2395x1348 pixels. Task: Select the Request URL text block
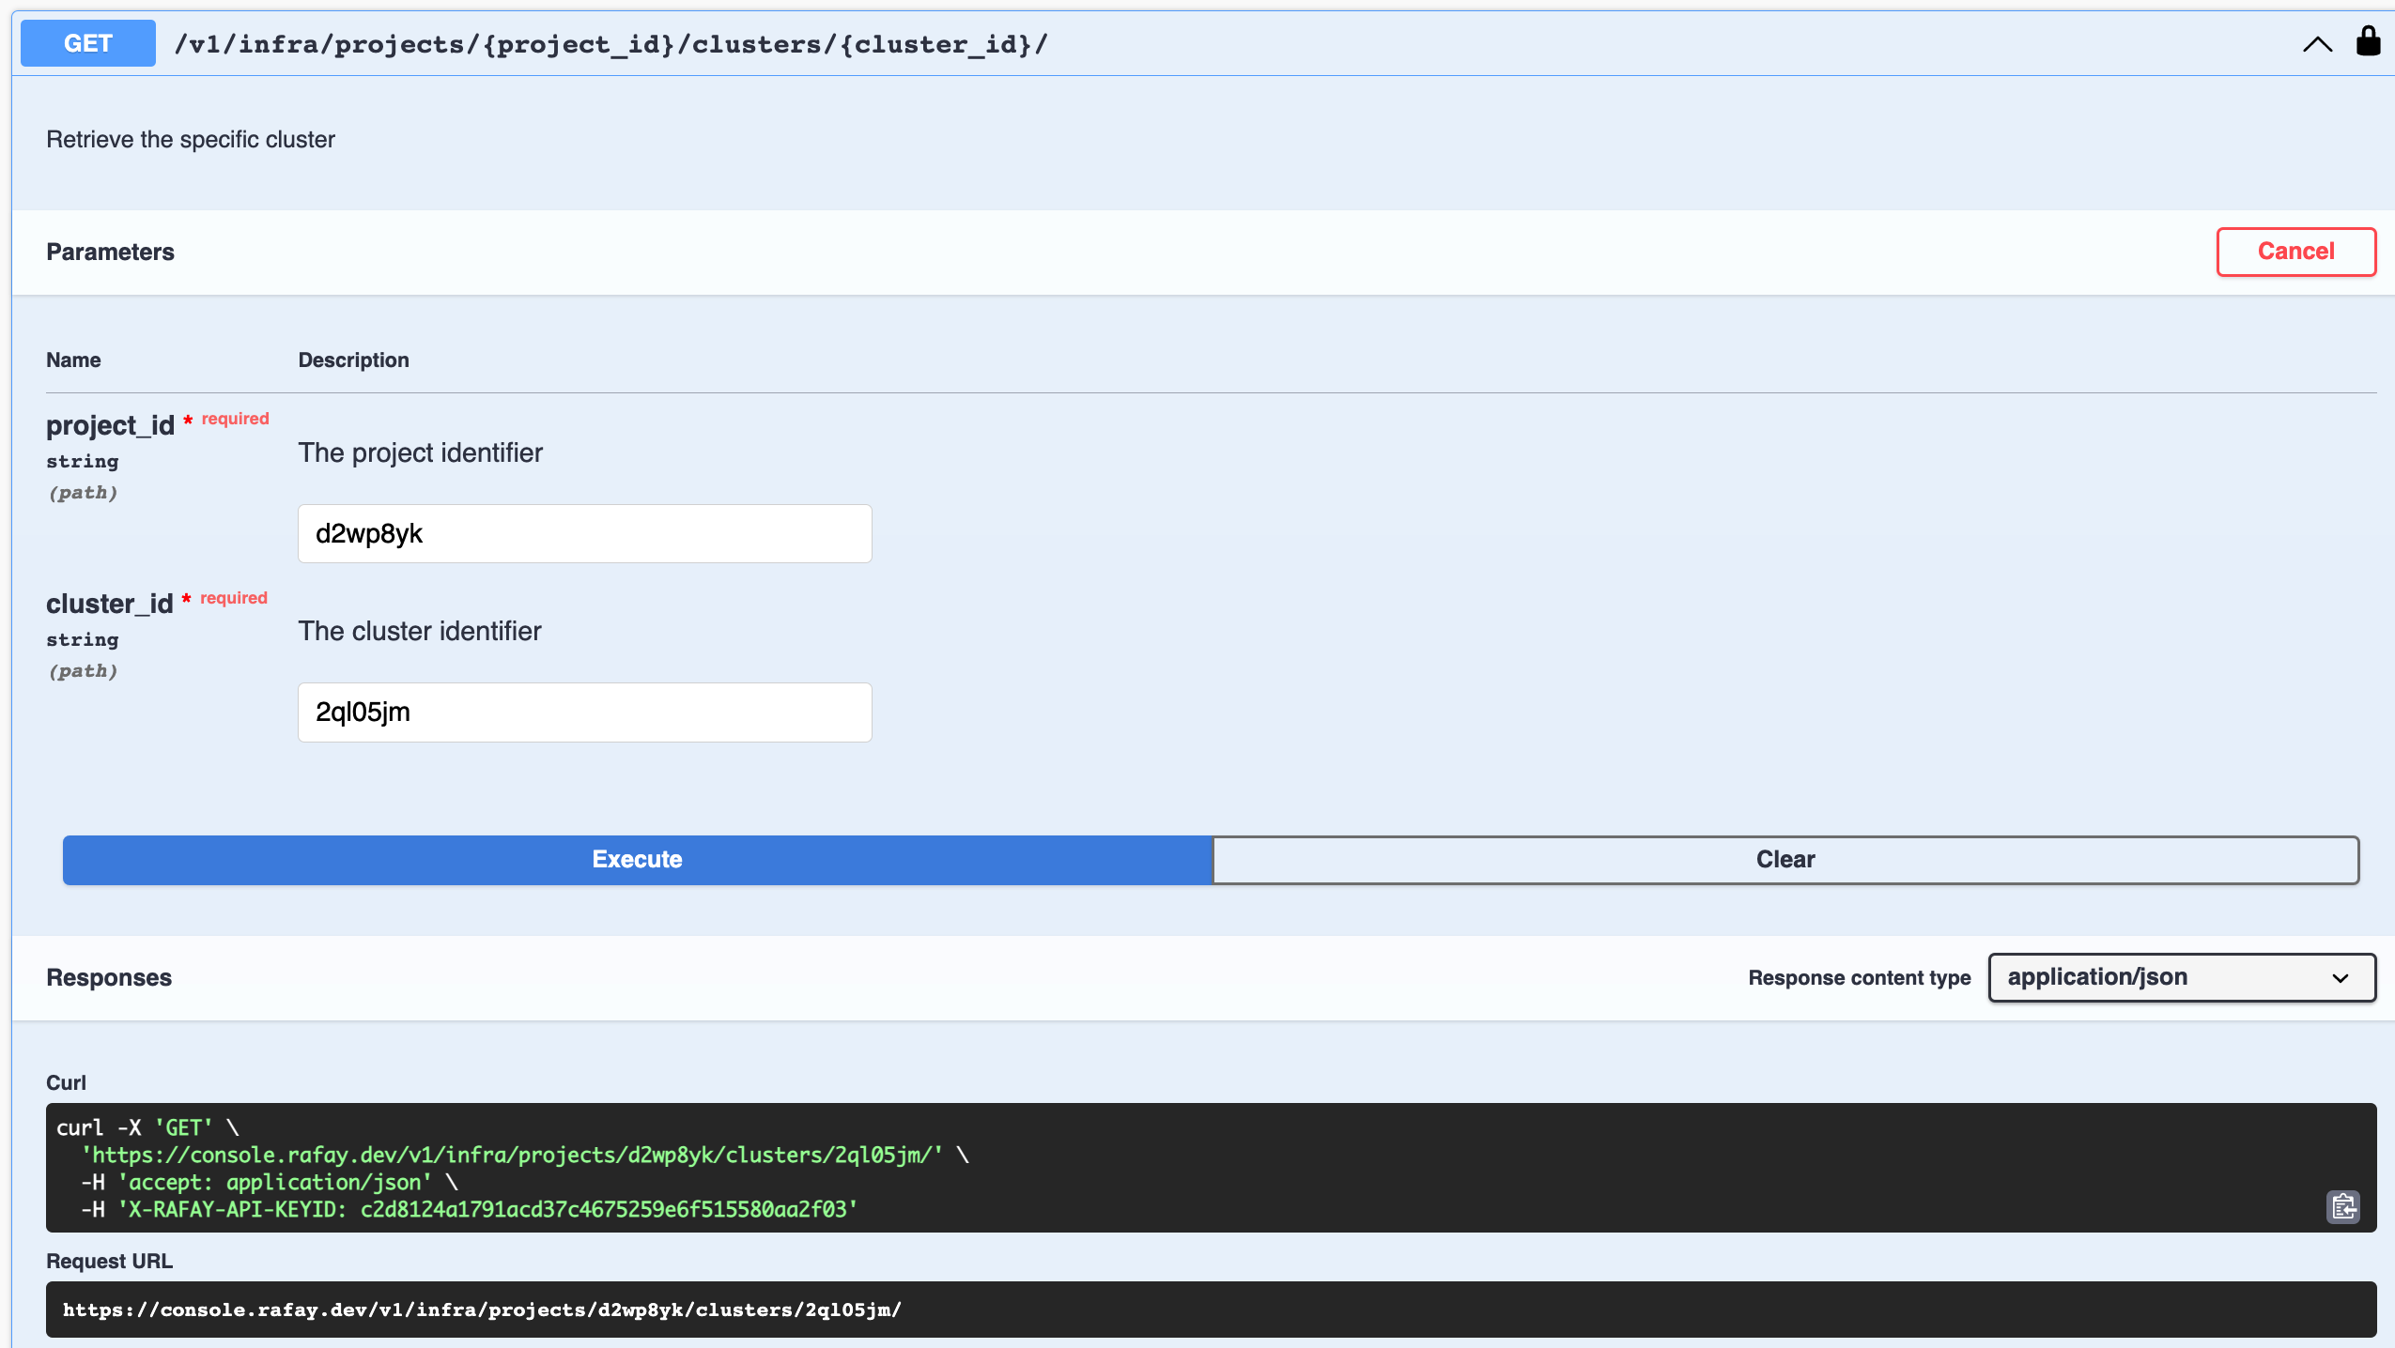(x=1211, y=1310)
